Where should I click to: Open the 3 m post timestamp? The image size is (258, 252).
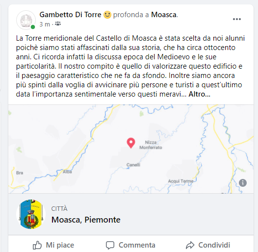45,25
